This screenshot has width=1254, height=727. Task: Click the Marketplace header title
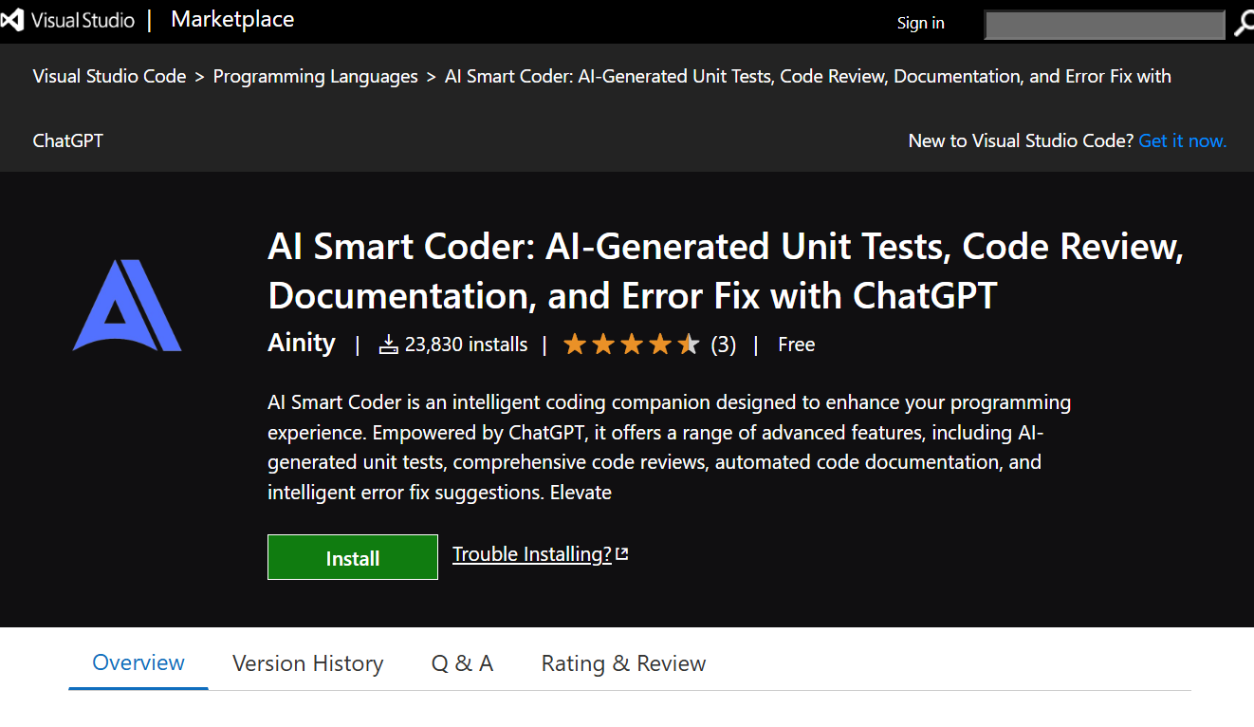pyautogui.click(x=232, y=20)
